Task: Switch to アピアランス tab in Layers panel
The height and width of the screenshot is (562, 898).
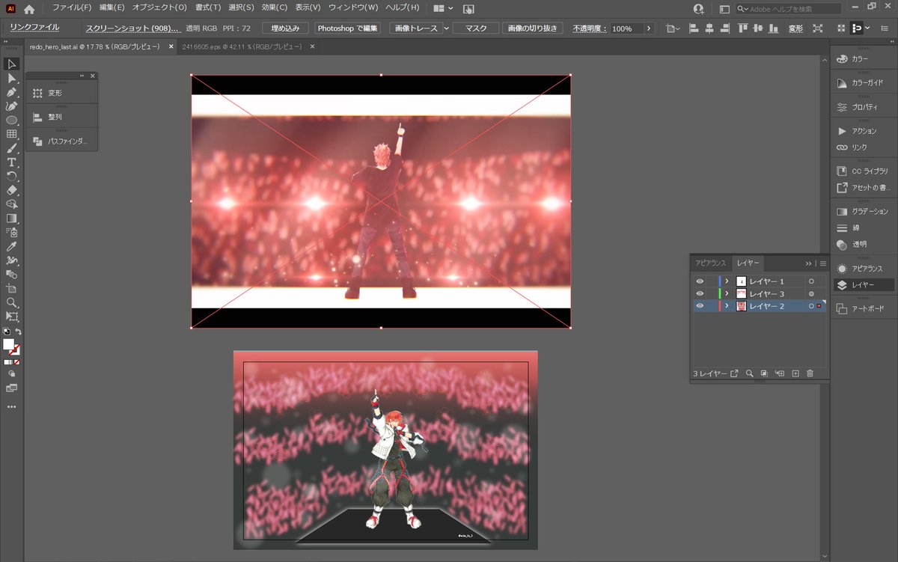Action: point(710,263)
